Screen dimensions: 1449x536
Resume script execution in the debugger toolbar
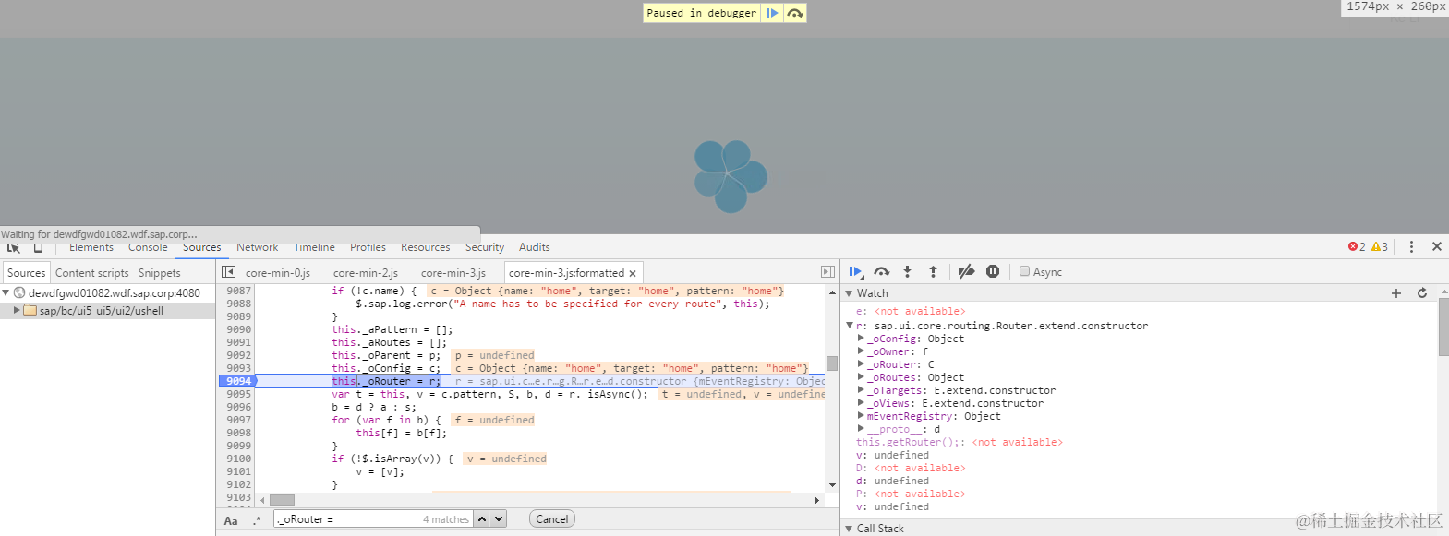point(855,271)
